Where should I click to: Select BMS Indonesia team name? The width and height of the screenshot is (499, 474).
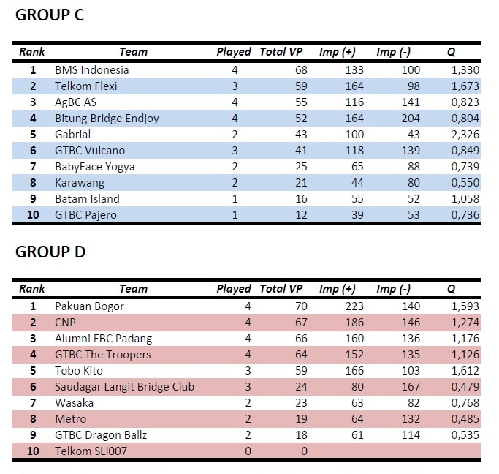91,70
